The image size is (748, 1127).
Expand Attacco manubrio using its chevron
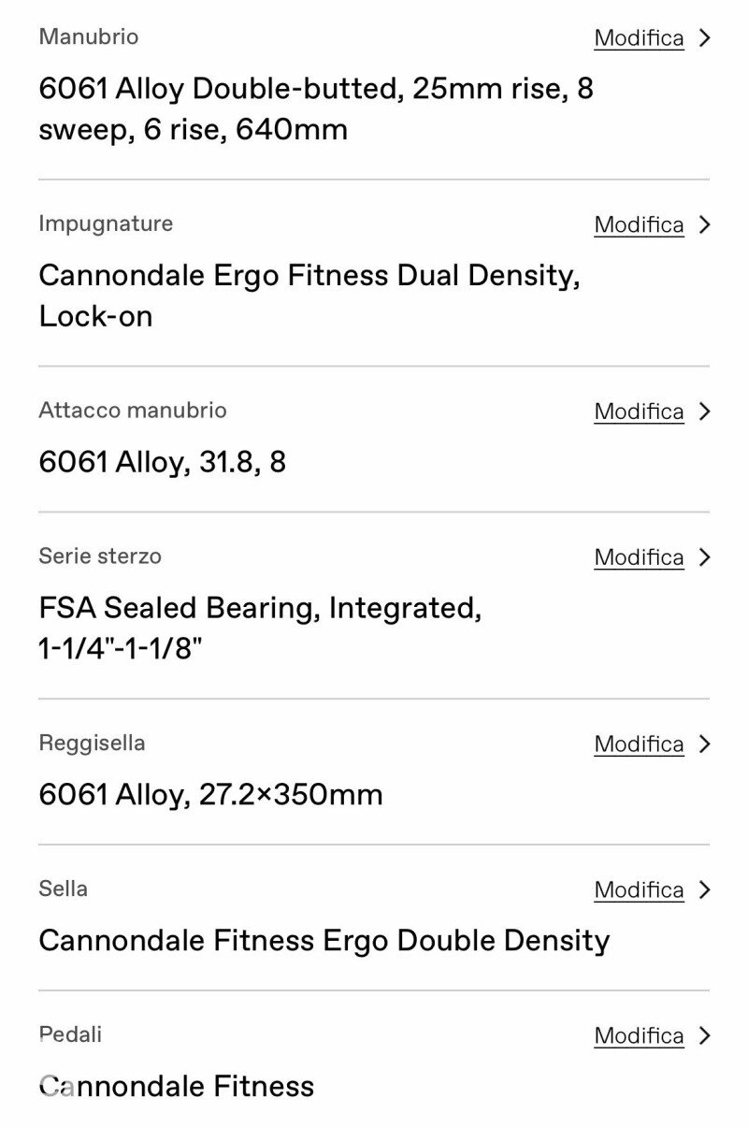click(x=705, y=412)
